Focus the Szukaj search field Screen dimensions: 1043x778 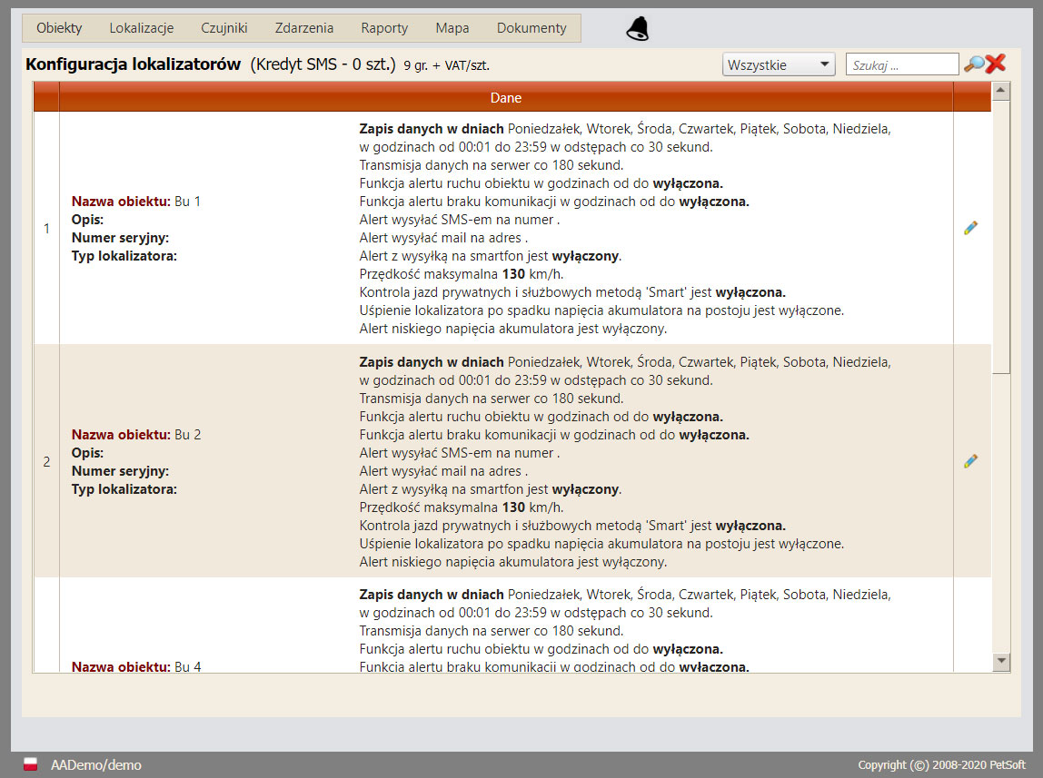(902, 64)
